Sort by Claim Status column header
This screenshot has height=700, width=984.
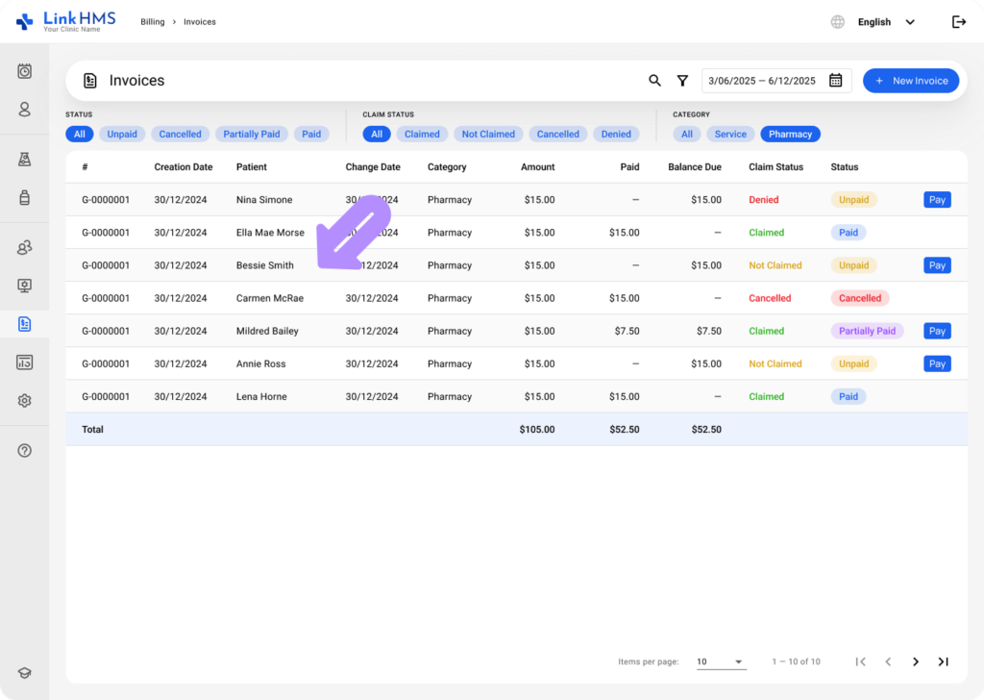[775, 167]
